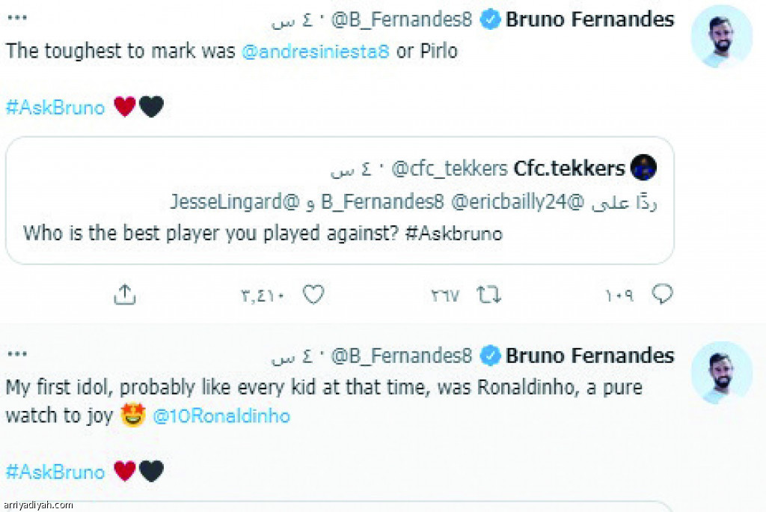The width and height of the screenshot is (766, 512).
Task: Open #AskBruno hashtag in the first tweet
Action: (x=55, y=108)
